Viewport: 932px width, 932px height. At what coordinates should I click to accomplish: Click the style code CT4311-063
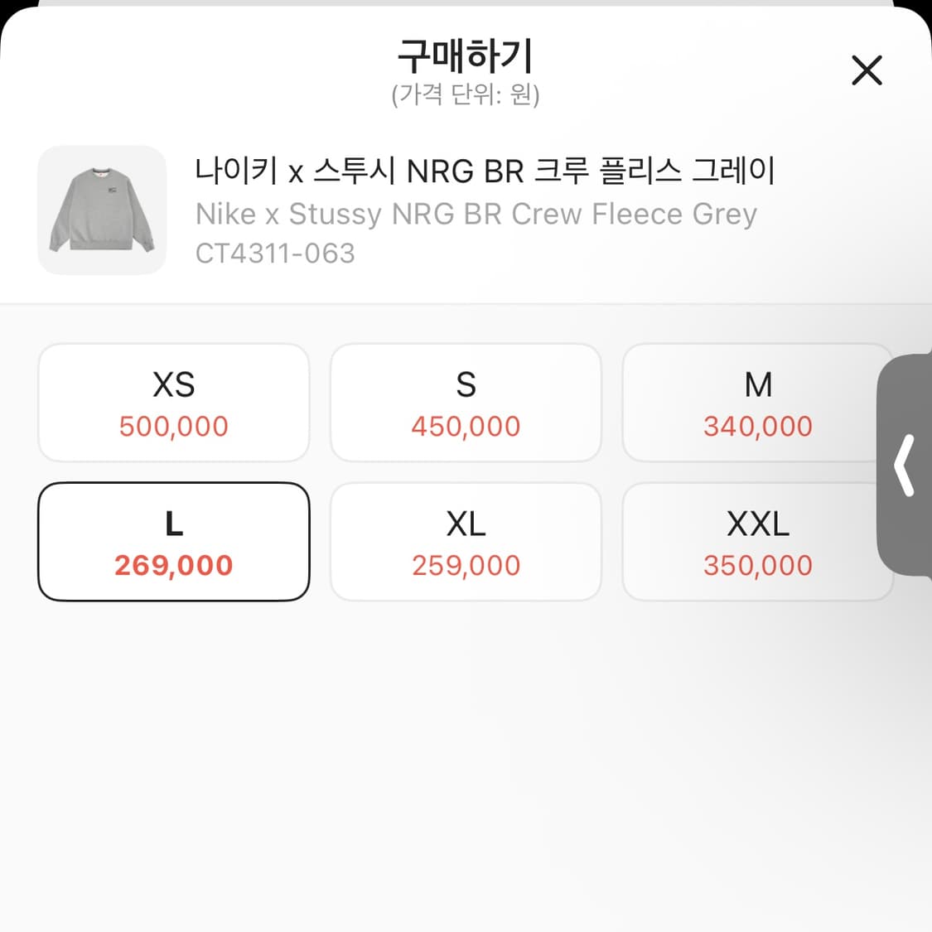coord(274,253)
